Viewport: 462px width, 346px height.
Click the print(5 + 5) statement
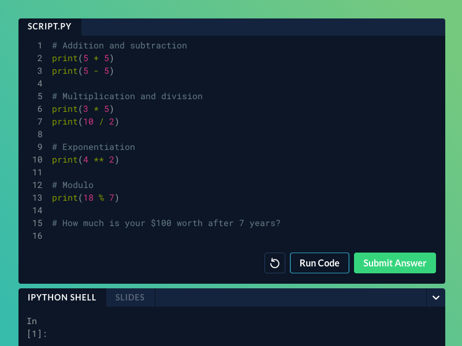(82, 58)
